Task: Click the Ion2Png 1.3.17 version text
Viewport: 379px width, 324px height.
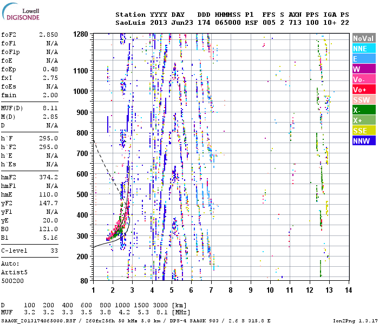Action: pyautogui.click(x=355, y=321)
